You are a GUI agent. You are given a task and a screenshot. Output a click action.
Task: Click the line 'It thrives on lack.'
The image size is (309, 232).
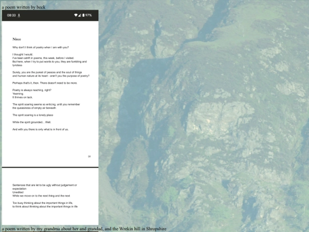22,97
